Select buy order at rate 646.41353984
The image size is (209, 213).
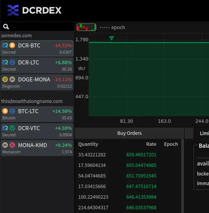128,197
